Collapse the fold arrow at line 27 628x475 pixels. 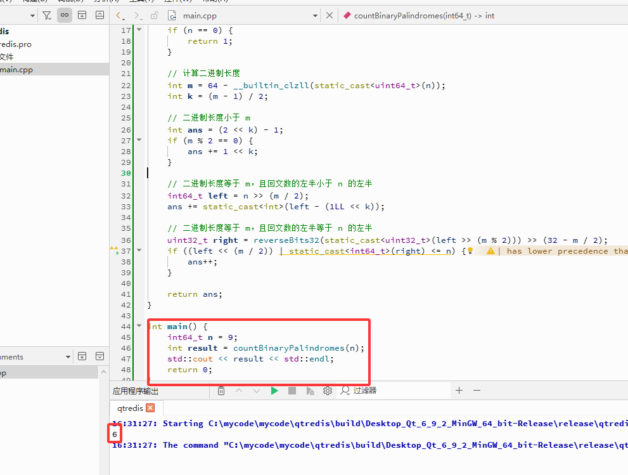(139, 140)
